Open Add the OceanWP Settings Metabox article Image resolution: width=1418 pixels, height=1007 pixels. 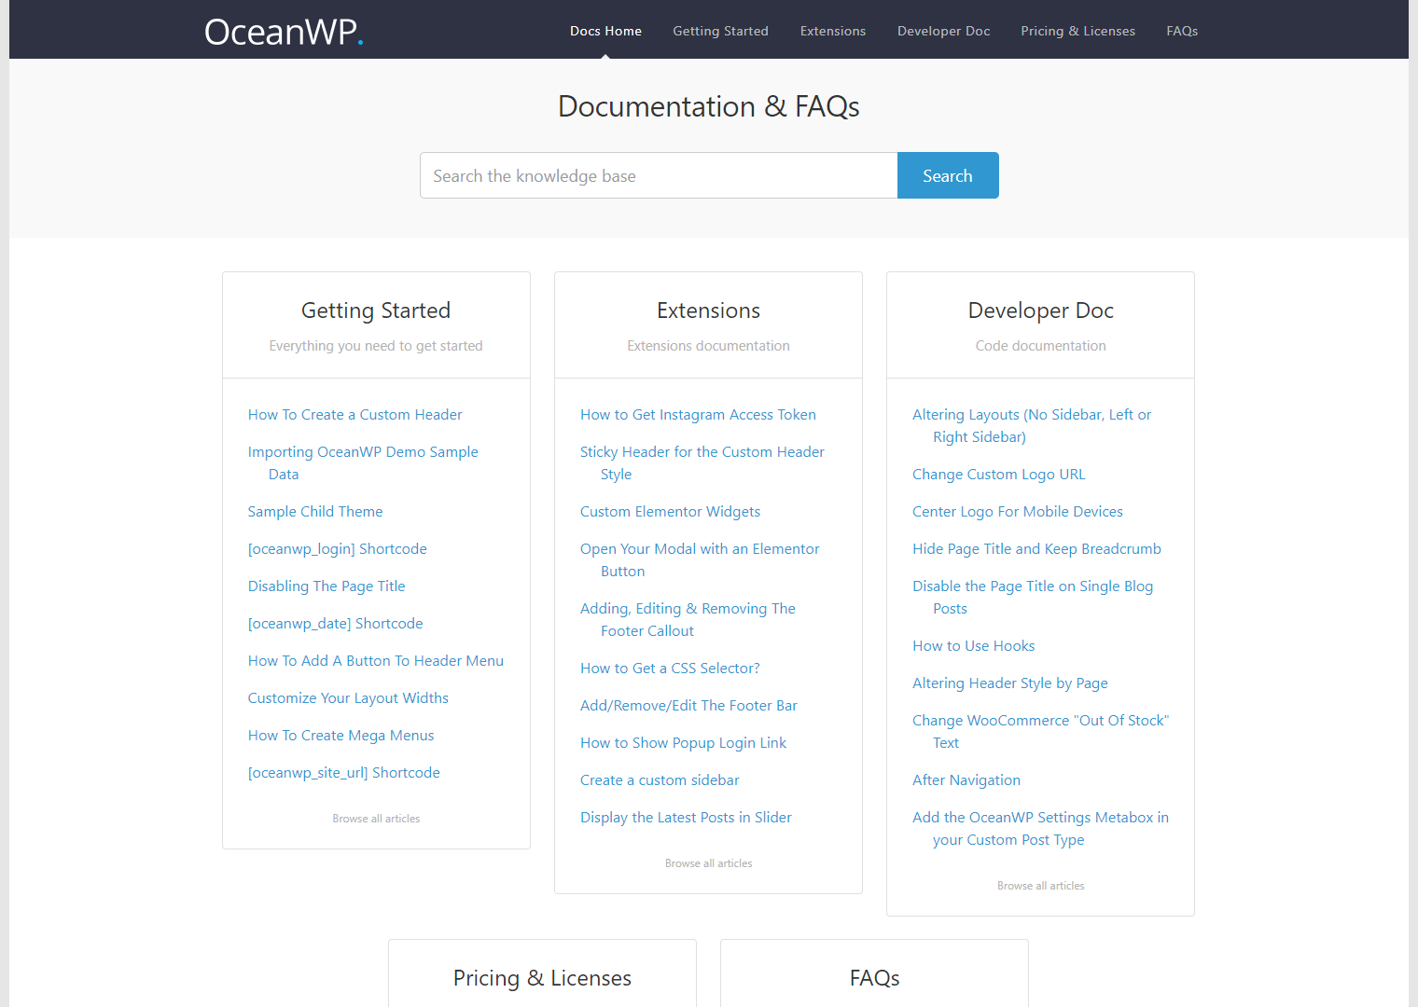click(x=1040, y=829)
